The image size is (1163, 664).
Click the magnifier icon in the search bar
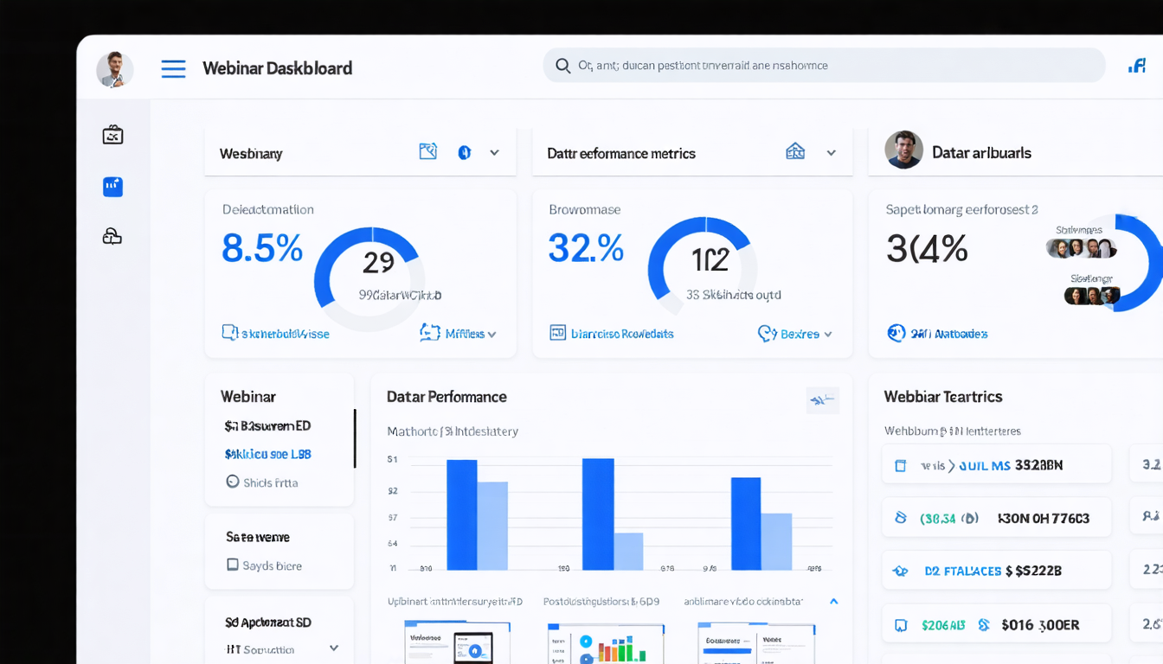coord(562,66)
